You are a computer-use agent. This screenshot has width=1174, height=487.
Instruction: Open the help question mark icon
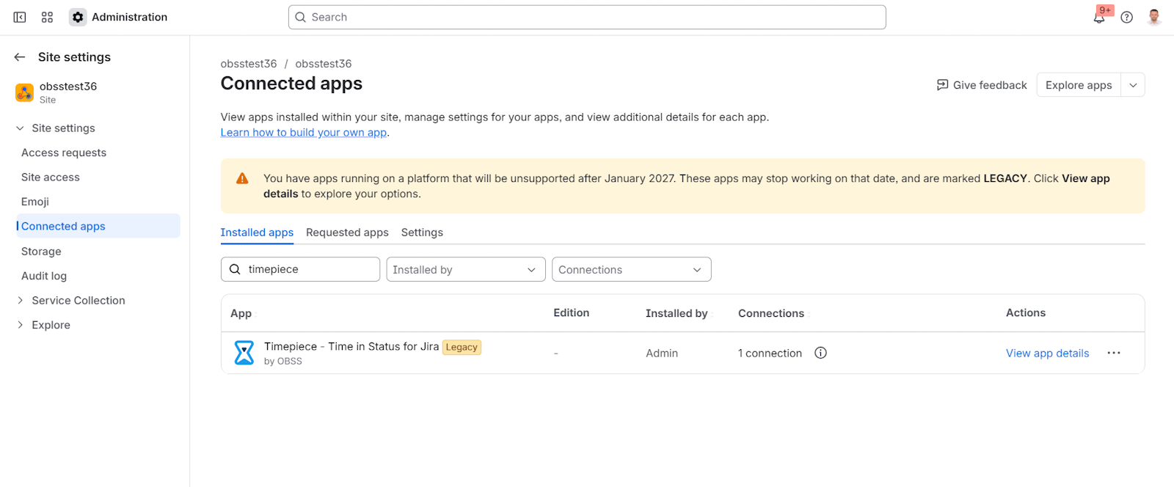(x=1127, y=17)
